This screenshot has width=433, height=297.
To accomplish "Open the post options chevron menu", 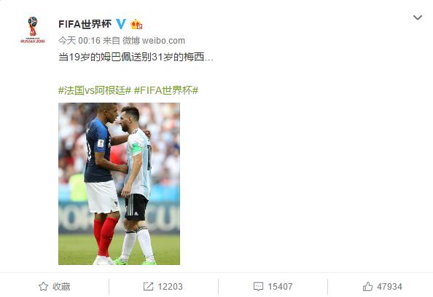I will coord(417,17).
